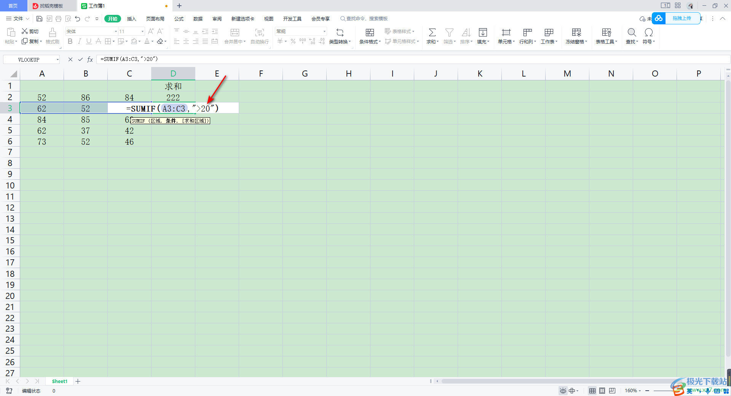
Task: Open the fx insert function dialog
Action: pos(90,59)
